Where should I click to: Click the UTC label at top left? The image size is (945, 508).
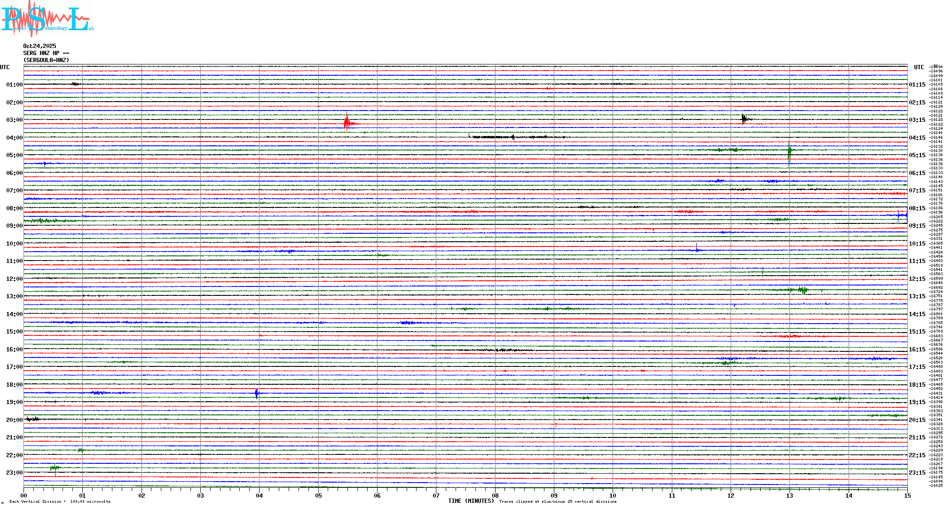tap(5, 67)
